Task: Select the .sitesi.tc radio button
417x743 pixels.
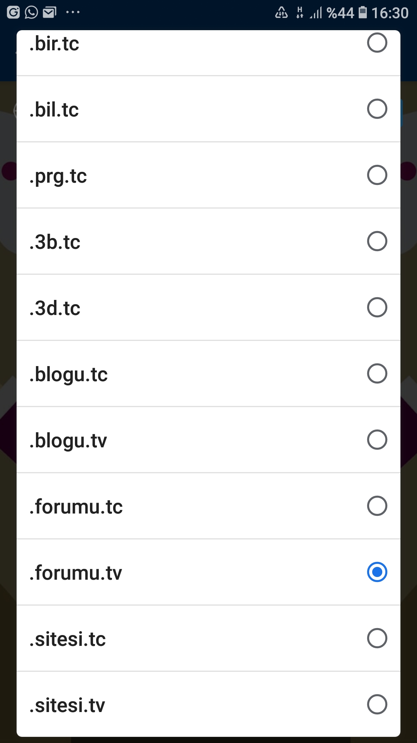Action: 377,638
